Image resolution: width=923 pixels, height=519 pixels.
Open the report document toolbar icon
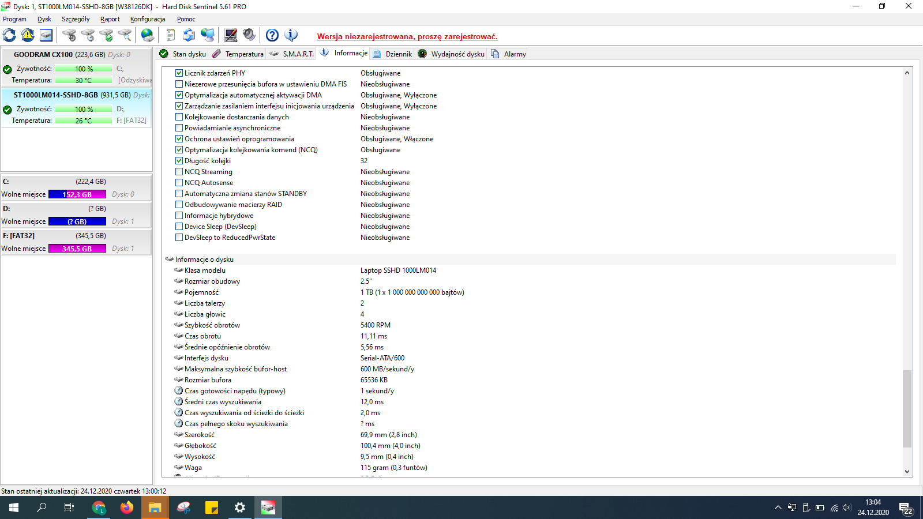tap(171, 35)
